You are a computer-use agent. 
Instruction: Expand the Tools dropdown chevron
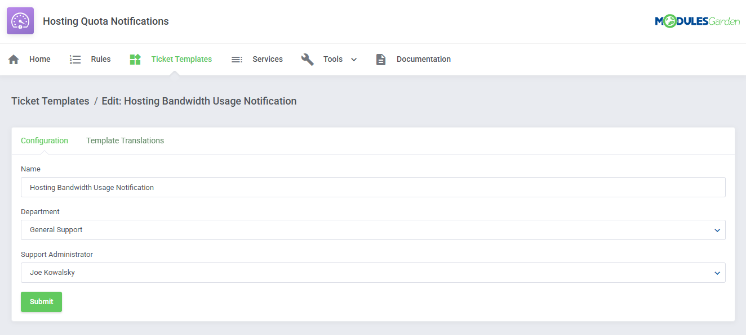click(354, 59)
